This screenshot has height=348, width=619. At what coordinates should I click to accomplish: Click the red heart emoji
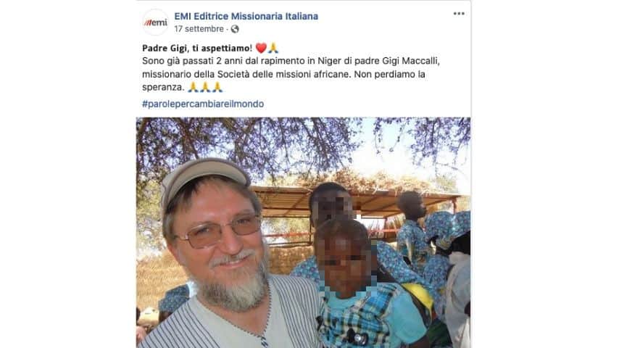[261, 48]
